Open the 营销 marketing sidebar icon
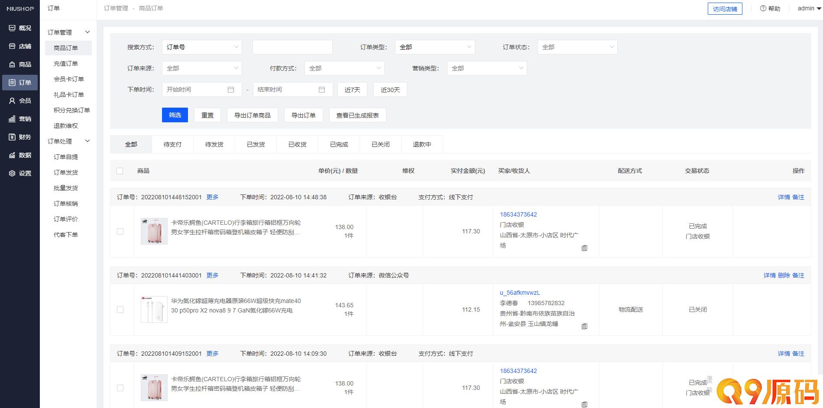 pyautogui.click(x=12, y=119)
